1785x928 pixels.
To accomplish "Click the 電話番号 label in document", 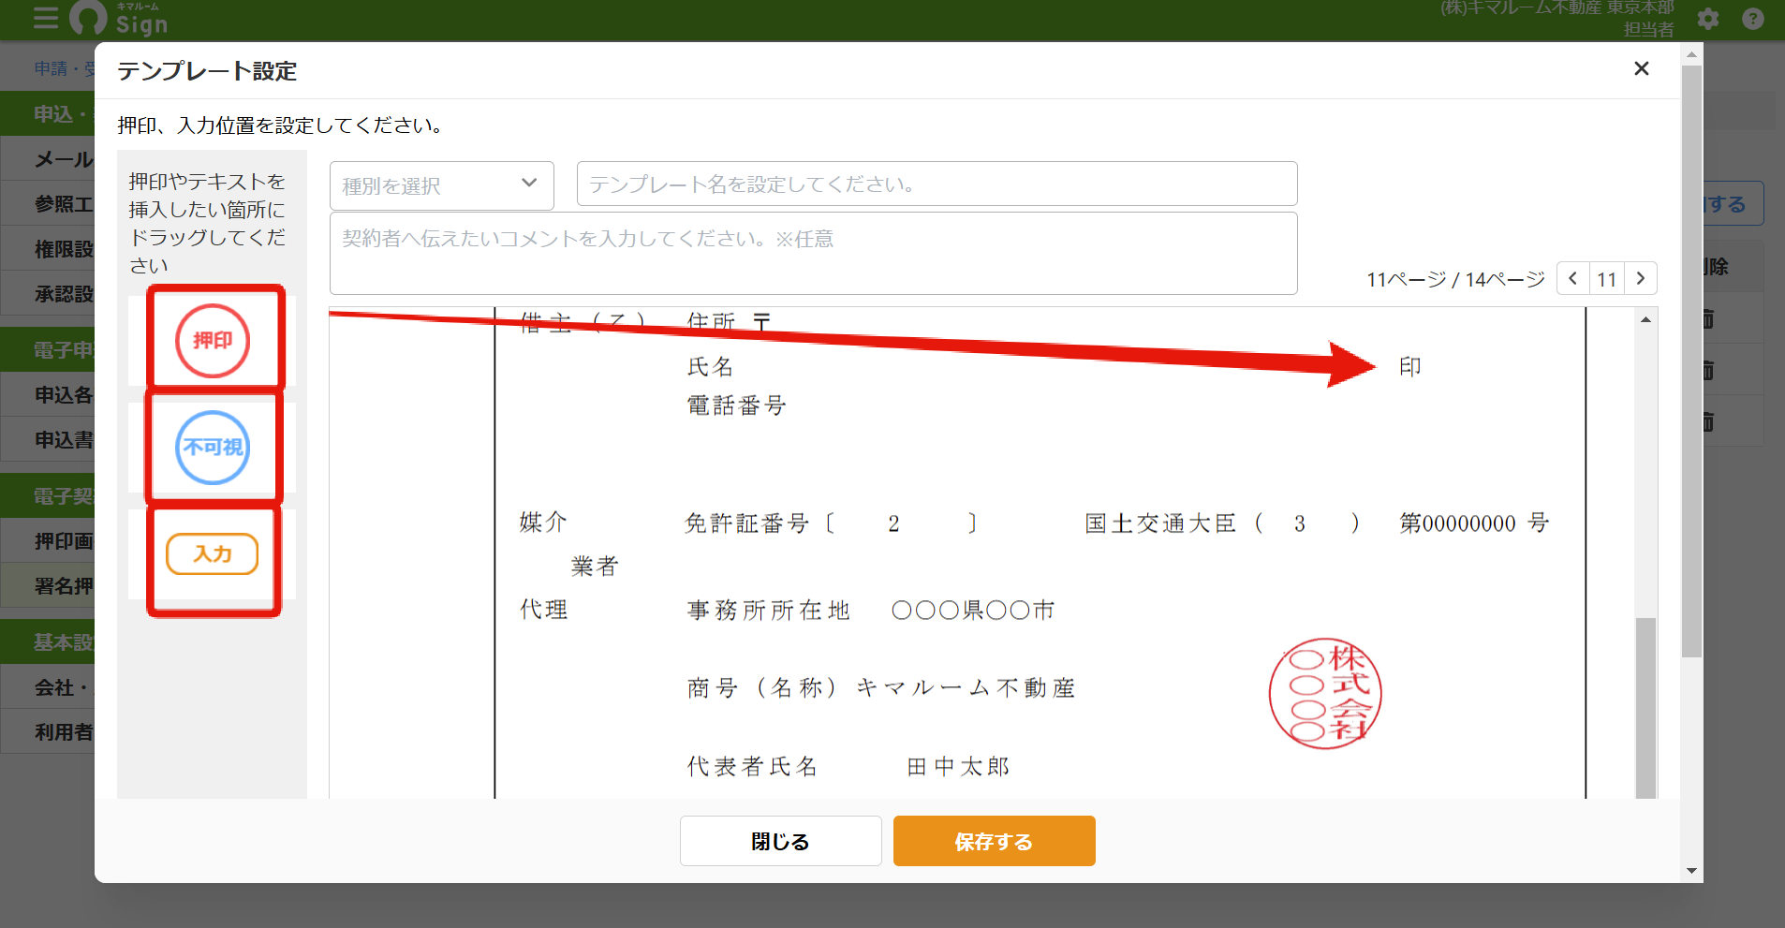I will tap(736, 405).
